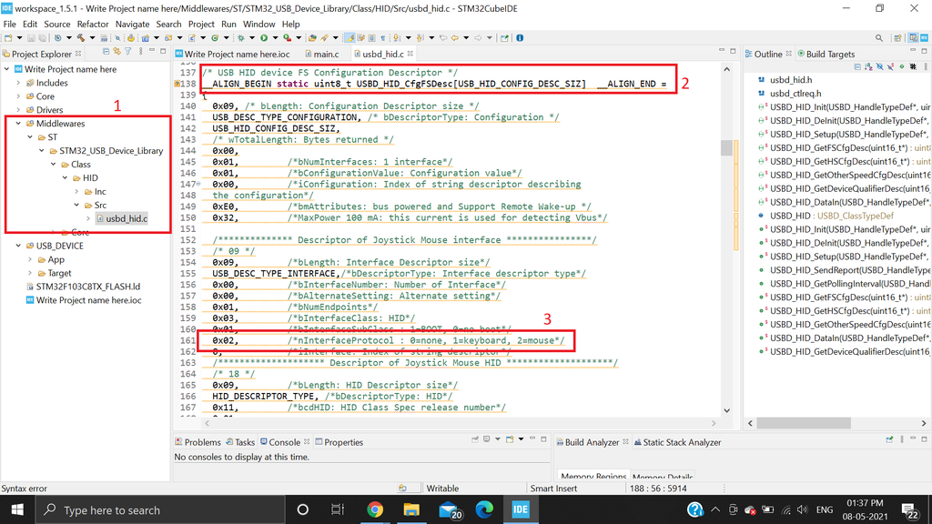932x524 pixels.
Task: Open the Static Stack Analyzer tab
Action: 677,442
